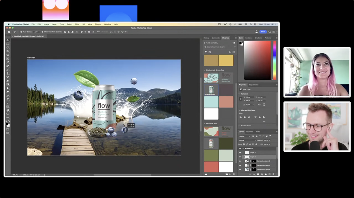The image size is (354, 198).
Task: Select the Zoom tool in the toolbar
Action: pos(8,114)
